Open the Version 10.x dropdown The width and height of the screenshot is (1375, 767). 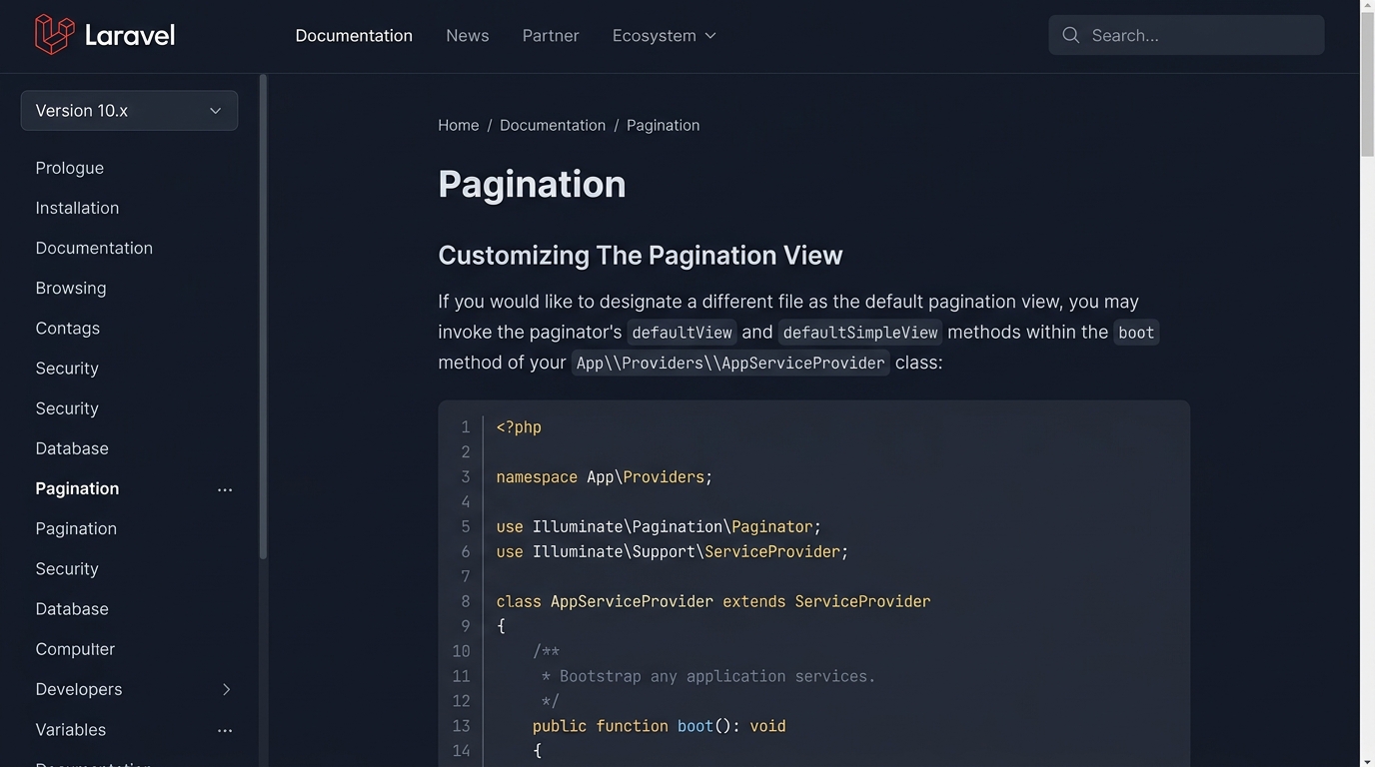(x=129, y=111)
